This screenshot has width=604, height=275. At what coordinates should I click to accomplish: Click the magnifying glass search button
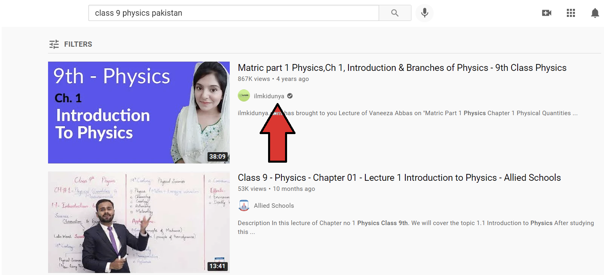395,13
